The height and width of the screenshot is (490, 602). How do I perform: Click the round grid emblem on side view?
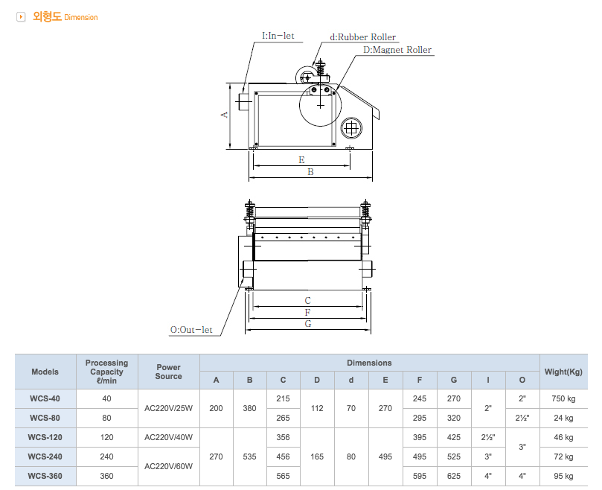(350, 129)
